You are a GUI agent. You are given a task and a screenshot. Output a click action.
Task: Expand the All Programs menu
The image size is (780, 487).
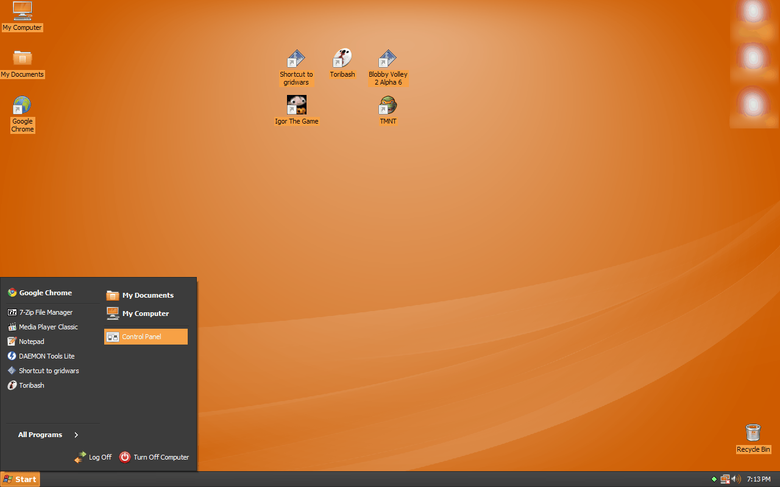(40, 435)
